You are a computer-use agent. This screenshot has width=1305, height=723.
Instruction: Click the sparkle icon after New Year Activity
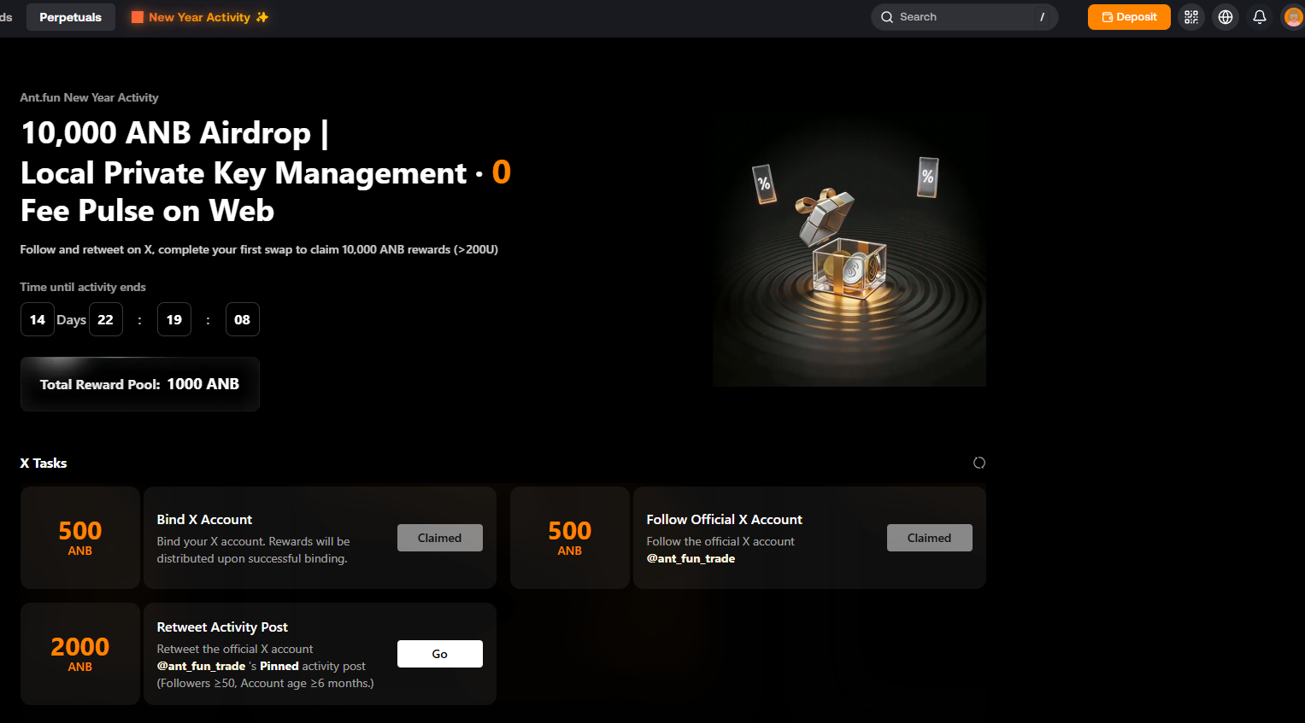(262, 17)
